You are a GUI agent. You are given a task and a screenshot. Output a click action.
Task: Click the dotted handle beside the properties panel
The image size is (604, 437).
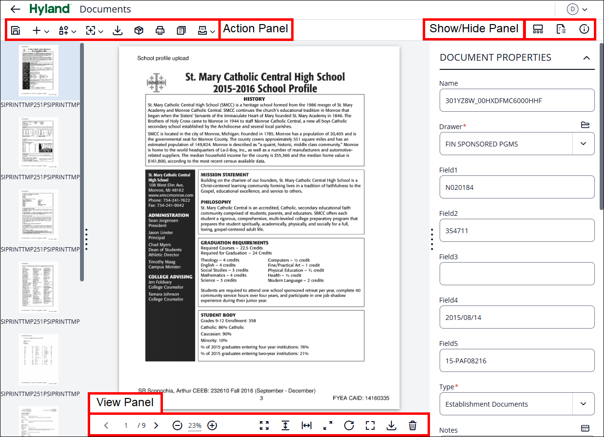pos(432,239)
